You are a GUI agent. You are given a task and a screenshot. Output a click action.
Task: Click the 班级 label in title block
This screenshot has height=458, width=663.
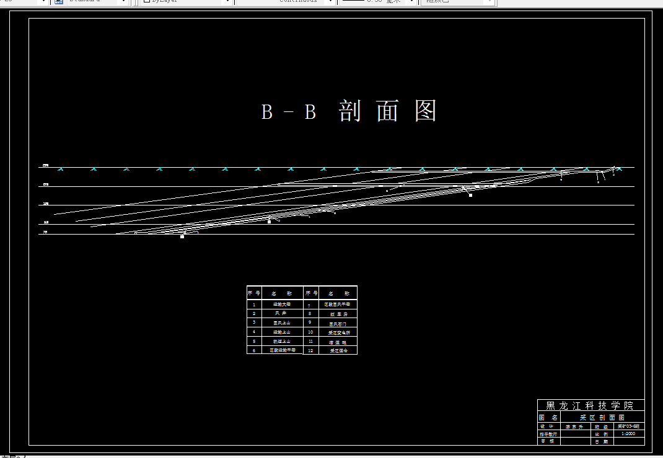coord(601,426)
